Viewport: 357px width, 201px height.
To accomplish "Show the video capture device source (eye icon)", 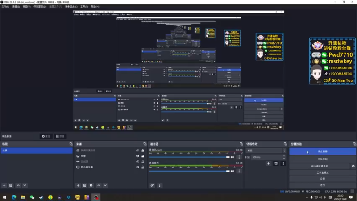I will click(x=137, y=151).
